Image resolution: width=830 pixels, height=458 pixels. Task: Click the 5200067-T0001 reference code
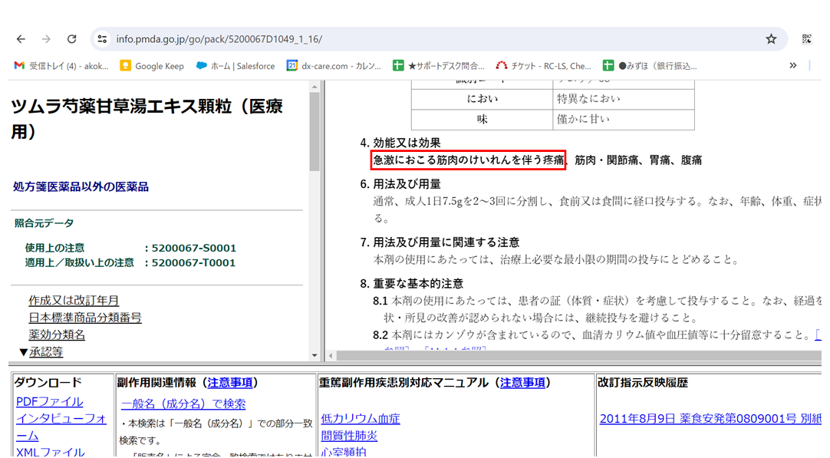pyautogui.click(x=194, y=263)
